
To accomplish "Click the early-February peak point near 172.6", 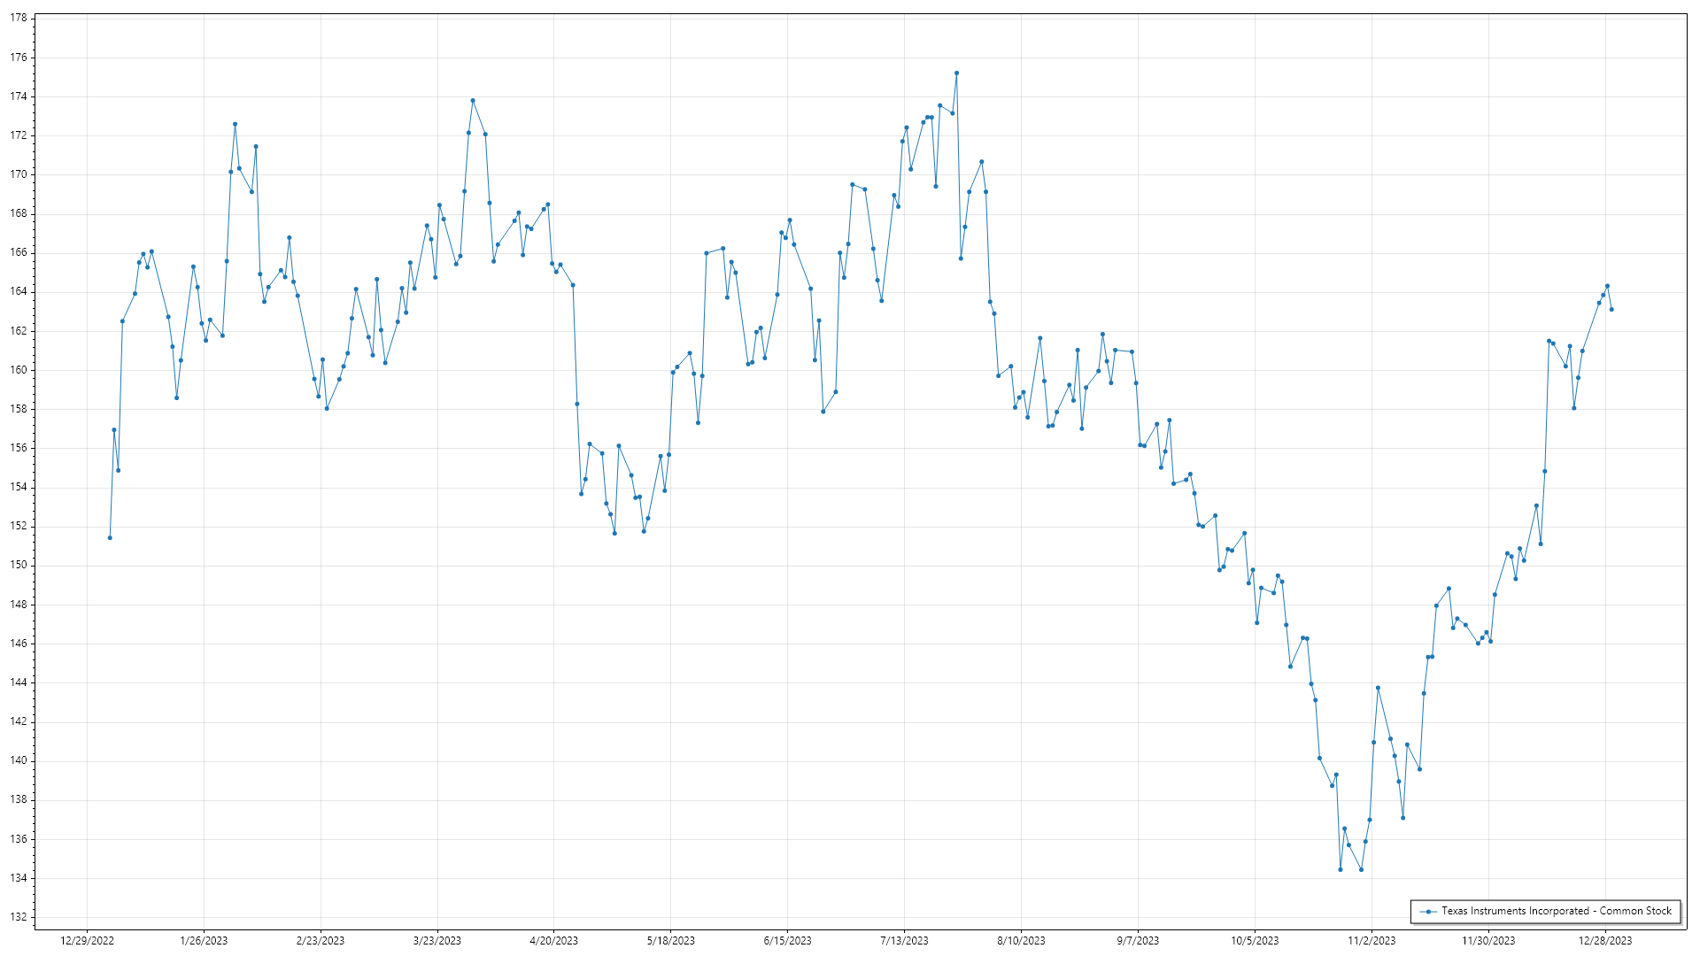I will tap(235, 125).
